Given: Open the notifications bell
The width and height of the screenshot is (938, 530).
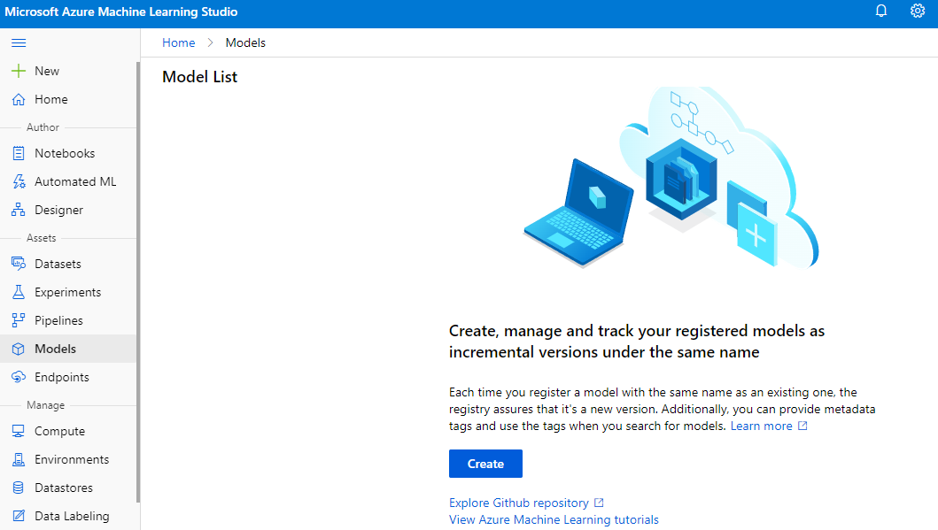Looking at the screenshot, I should point(880,11).
